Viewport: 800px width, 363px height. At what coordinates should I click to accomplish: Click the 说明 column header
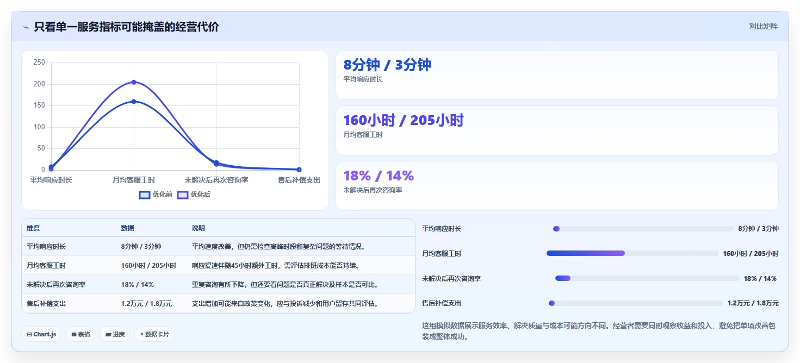tap(199, 228)
